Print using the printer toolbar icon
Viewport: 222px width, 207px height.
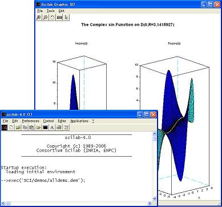pyautogui.click(x=59, y=128)
